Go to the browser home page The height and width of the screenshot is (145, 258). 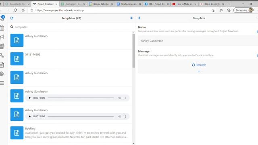point(23,10)
